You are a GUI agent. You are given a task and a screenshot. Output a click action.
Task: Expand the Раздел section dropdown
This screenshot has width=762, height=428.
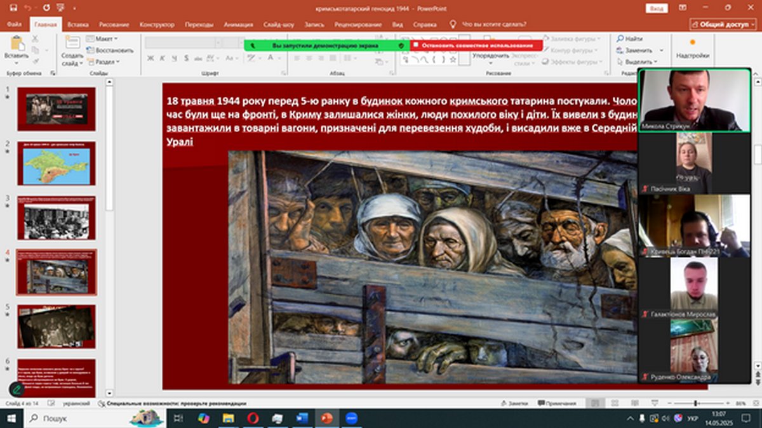[104, 62]
